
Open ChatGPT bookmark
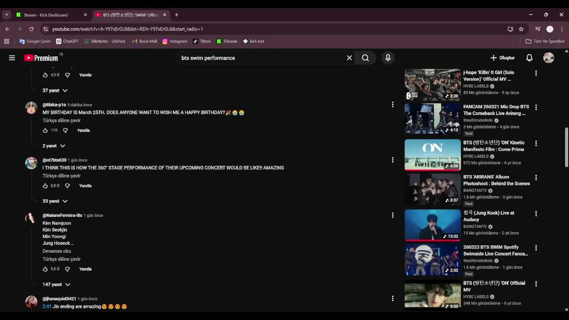pyautogui.click(x=67, y=41)
